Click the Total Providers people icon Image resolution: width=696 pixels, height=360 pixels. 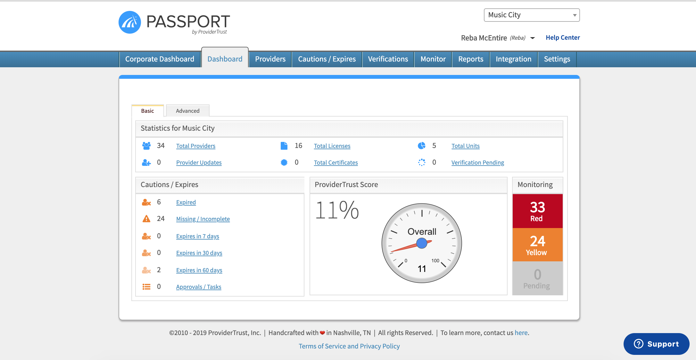pos(146,146)
